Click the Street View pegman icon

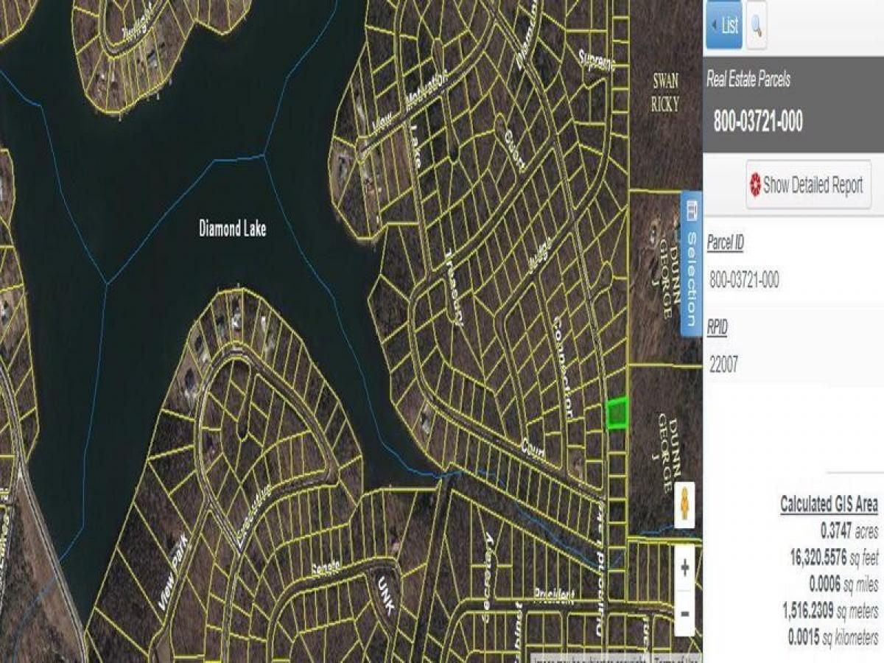tap(684, 505)
